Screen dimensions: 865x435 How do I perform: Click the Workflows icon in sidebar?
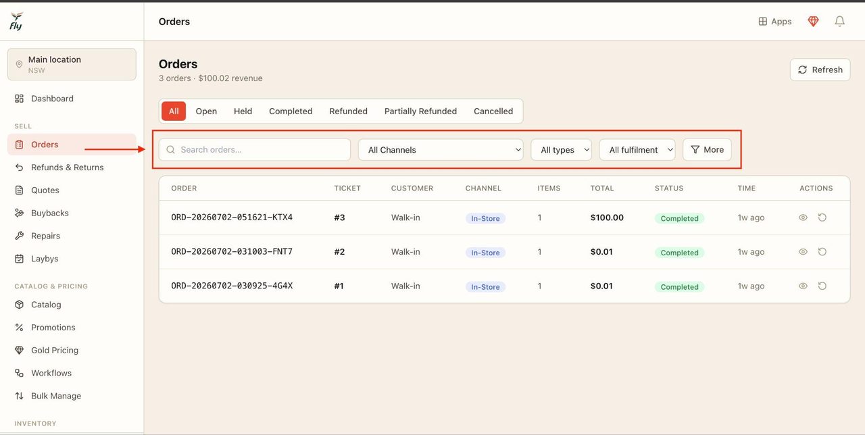(19, 373)
